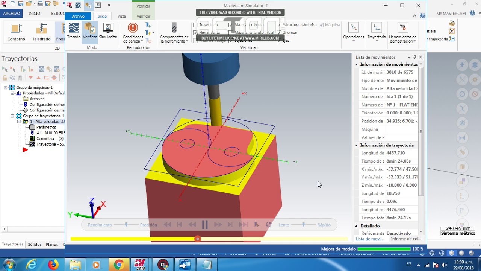Adjust Rendimiento-Precisión slider handle

[x=126, y=225]
